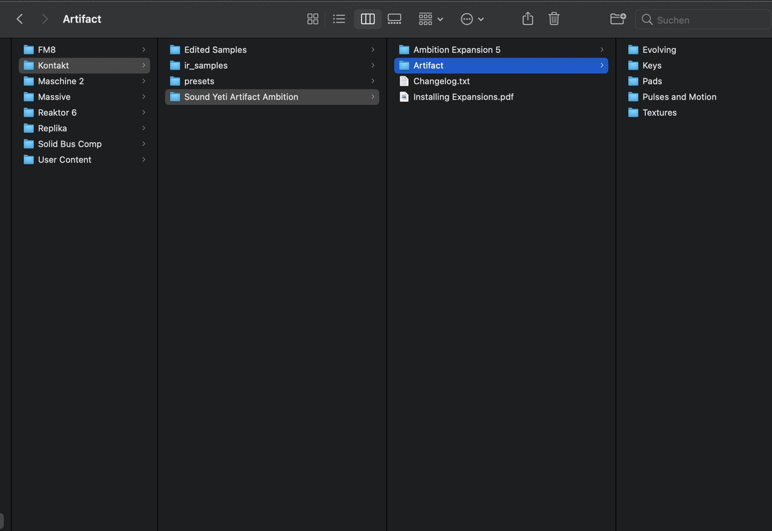This screenshot has width=772, height=531.
Task: Click the Installing Expansions PDF icon
Action: coord(404,97)
